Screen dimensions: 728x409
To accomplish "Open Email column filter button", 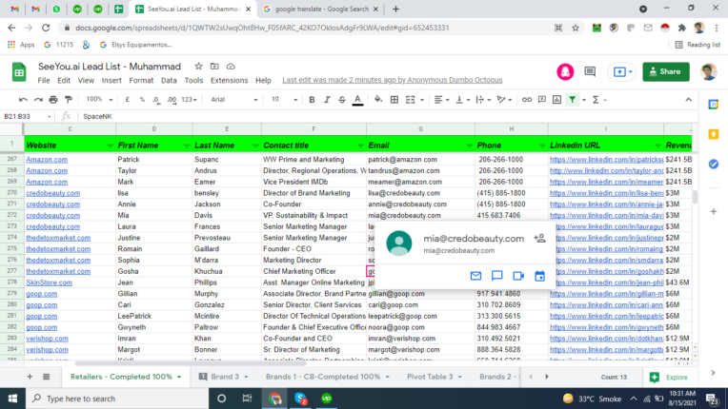I will pyautogui.click(x=469, y=146).
